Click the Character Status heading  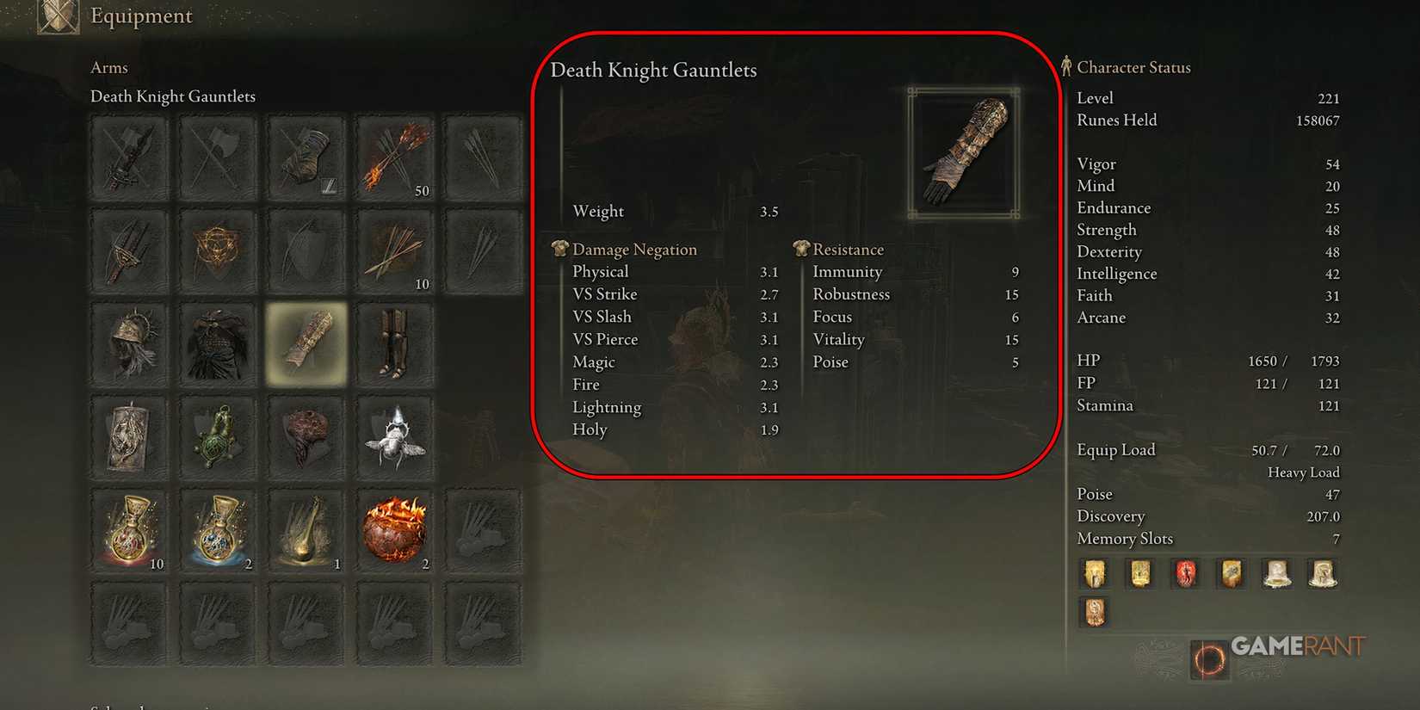[1133, 67]
